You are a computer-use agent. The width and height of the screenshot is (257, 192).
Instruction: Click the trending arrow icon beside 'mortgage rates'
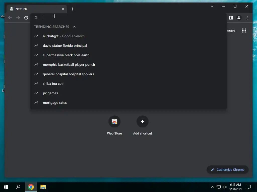36,102
